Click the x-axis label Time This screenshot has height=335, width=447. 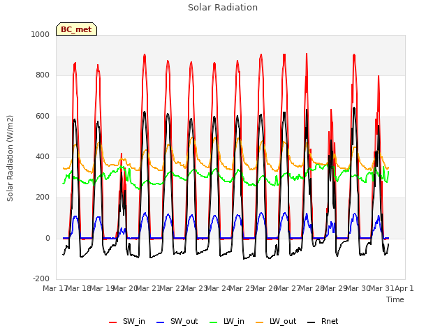coord(395,299)
